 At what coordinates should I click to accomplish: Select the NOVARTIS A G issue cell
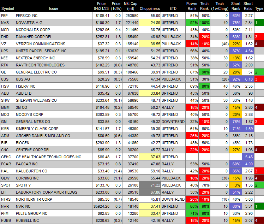(x=54, y=23)
